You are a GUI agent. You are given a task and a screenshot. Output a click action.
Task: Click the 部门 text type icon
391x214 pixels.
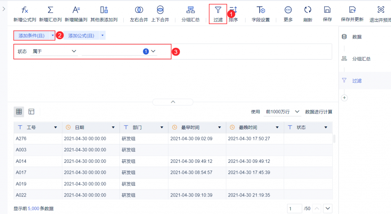pos(126,128)
